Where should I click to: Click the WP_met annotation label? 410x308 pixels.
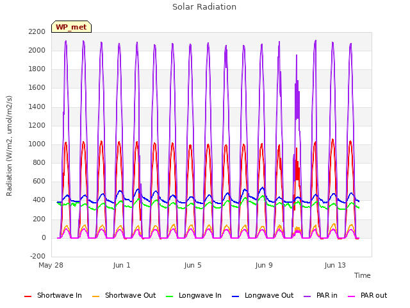71,27
